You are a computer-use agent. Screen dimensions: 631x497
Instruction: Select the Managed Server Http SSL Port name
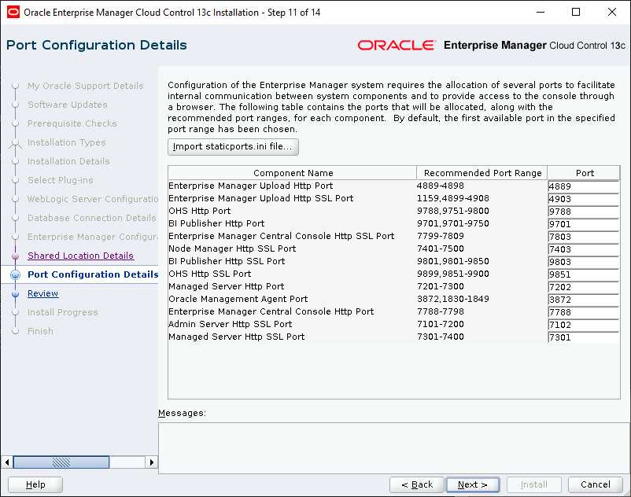coord(237,337)
